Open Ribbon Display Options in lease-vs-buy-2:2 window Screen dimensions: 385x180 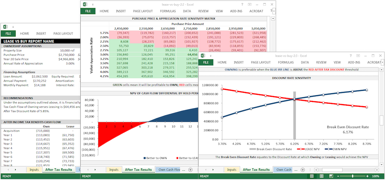click(x=249, y=4)
